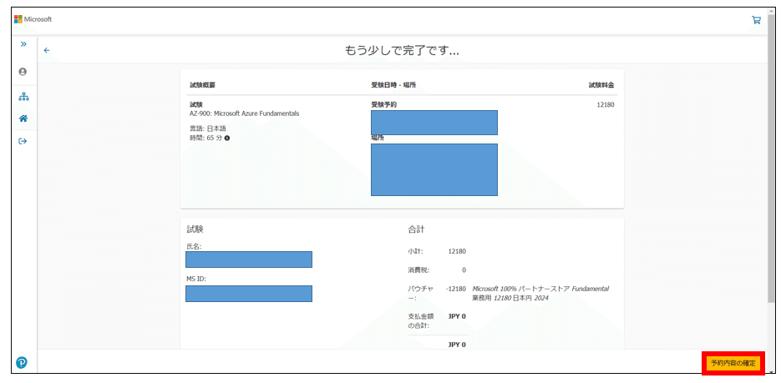The width and height of the screenshot is (781, 383).
Task: Open the user profile sidebar icon
Action: tap(23, 72)
